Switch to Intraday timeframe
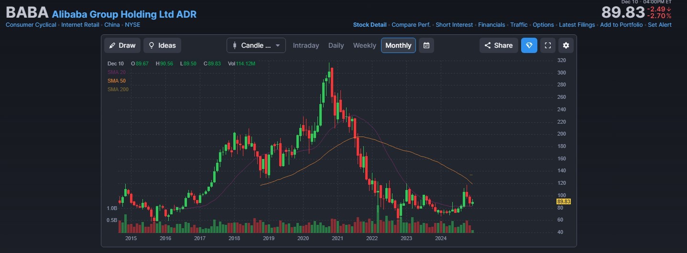687x253 pixels. (x=306, y=45)
